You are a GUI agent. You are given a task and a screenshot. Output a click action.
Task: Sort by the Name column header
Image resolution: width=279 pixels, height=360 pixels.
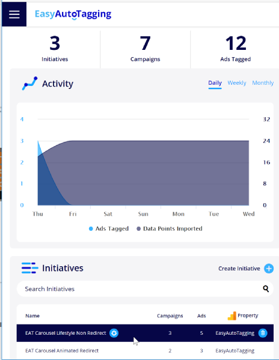click(32, 316)
